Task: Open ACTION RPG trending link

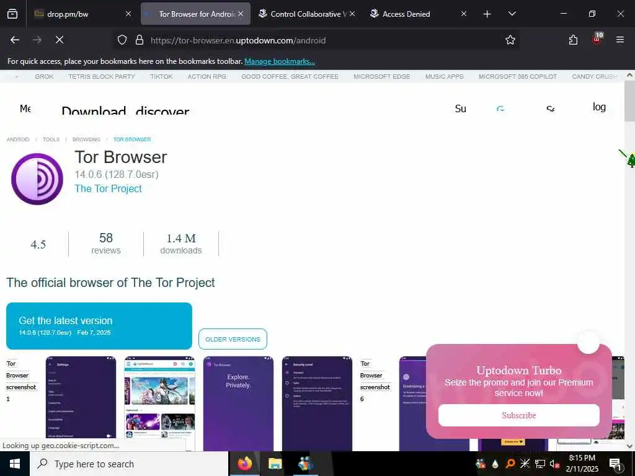Action: [x=207, y=76]
